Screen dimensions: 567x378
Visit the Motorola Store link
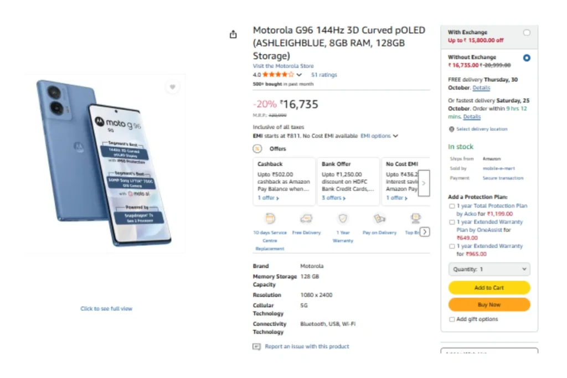pyautogui.click(x=283, y=66)
